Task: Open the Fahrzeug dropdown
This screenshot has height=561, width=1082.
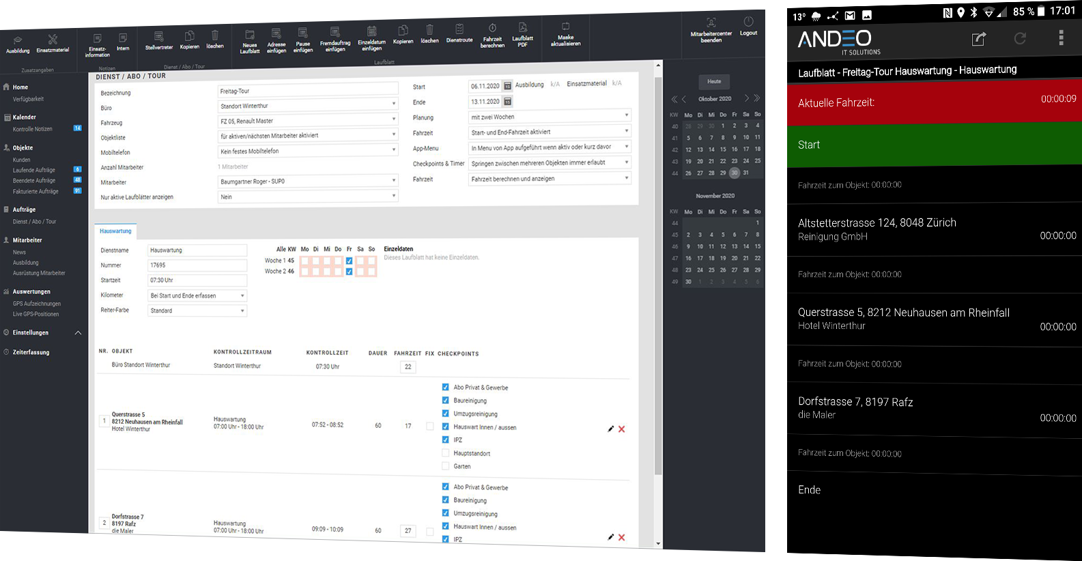Action: click(x=308, y=120)
